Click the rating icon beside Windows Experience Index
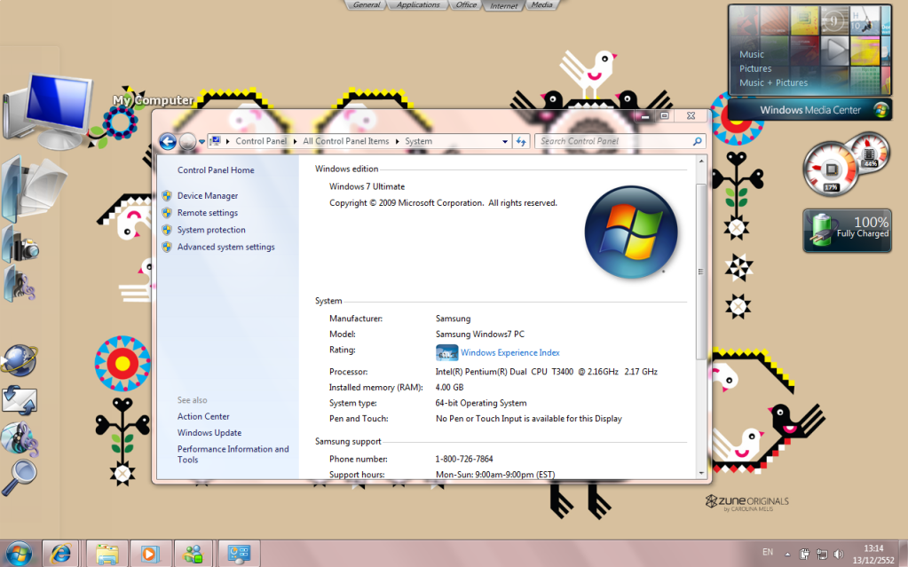The width and height of the screenshot is (908, 567). pos(446,352)
